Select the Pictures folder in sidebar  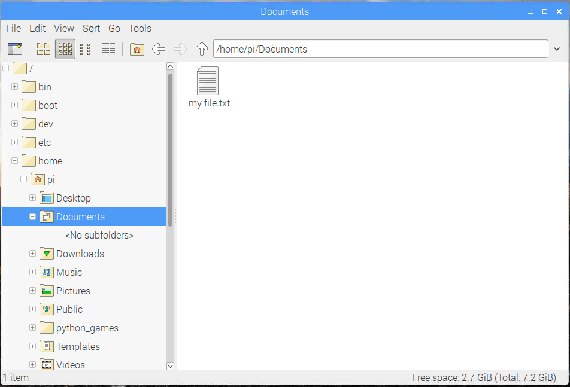tap(72, 290)
